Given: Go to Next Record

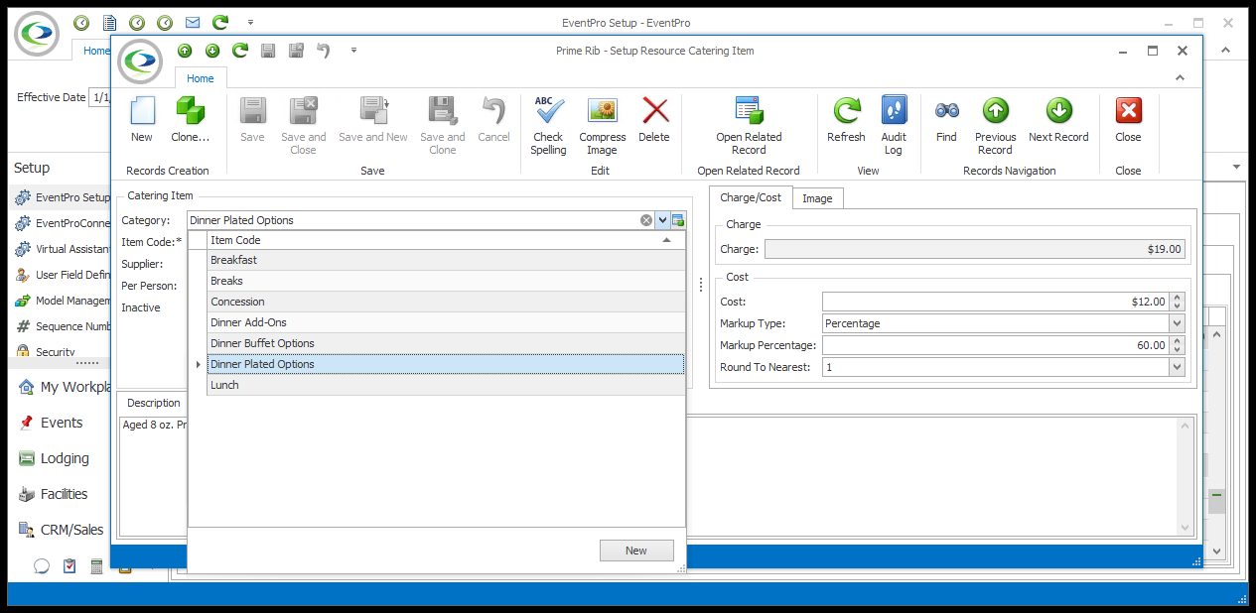Looking at the screenshot, I should (x=1058, y=110).
